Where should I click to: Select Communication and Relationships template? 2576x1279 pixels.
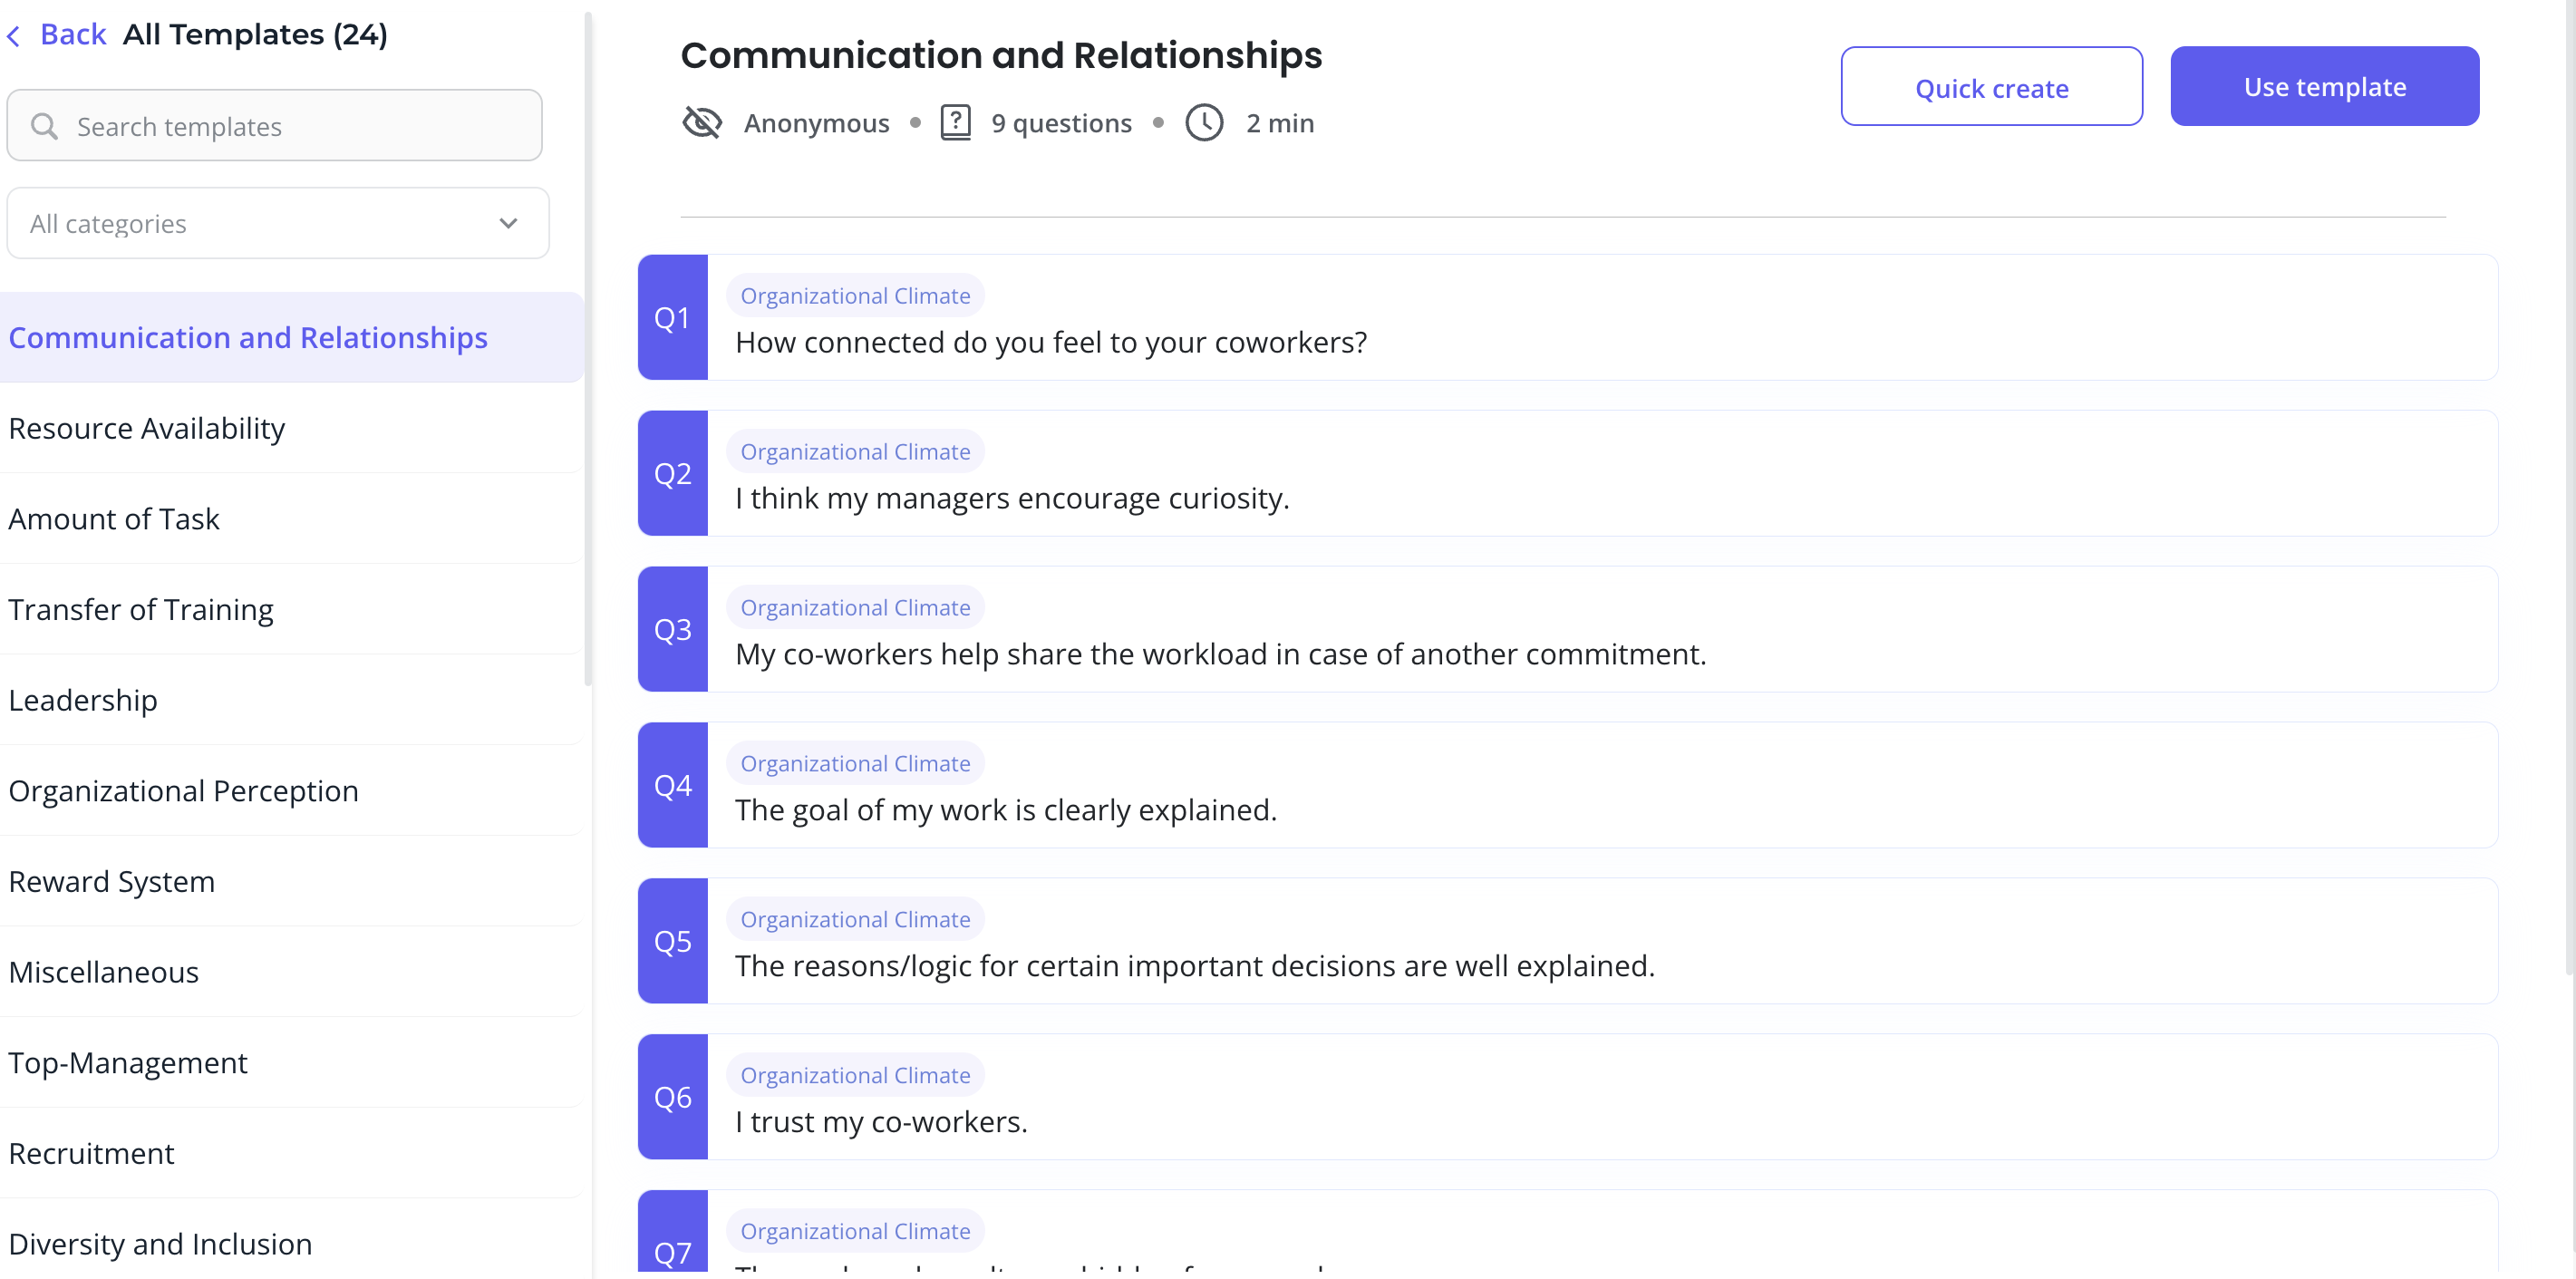click(292, 337)
